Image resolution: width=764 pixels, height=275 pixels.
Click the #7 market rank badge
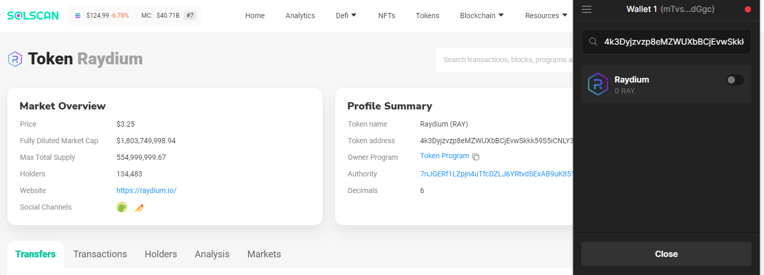click(x=190, y=16)
